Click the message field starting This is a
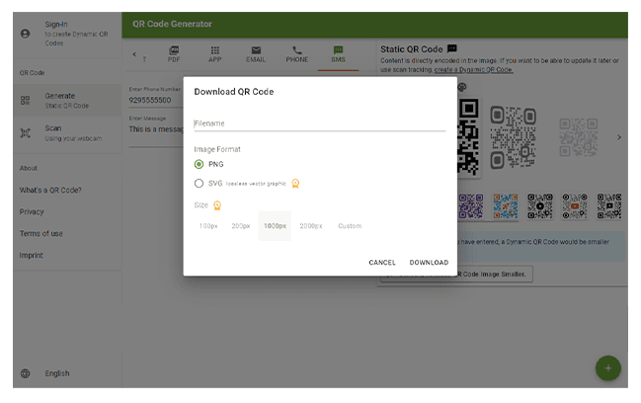 [x=156, y=129]
